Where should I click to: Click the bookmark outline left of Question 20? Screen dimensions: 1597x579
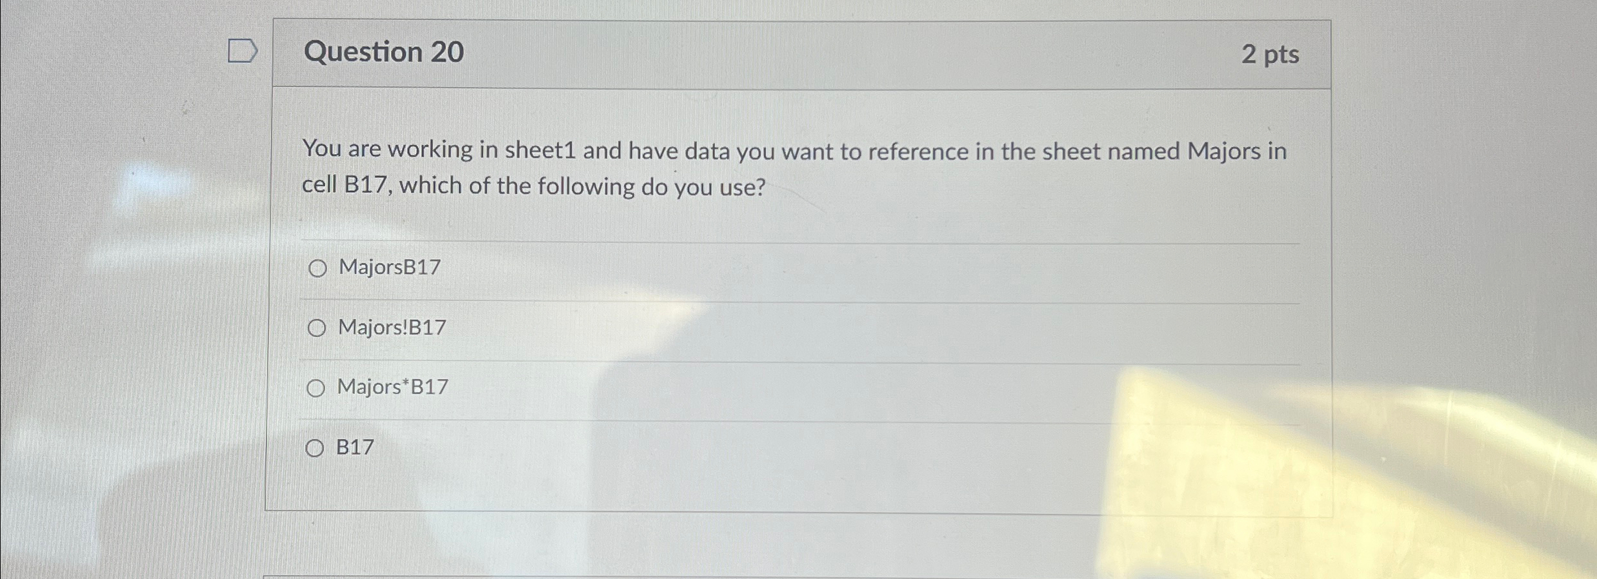tap(243, 52)
